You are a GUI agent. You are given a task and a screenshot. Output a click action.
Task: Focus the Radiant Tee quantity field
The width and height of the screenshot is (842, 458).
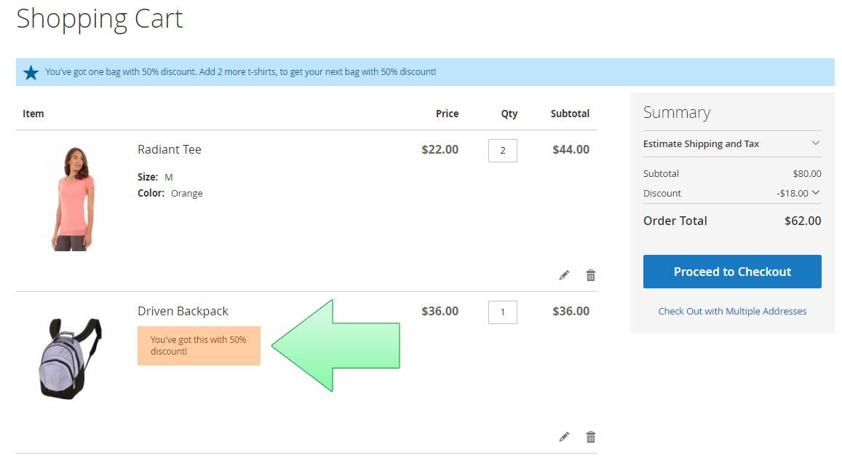coord(503,151)
